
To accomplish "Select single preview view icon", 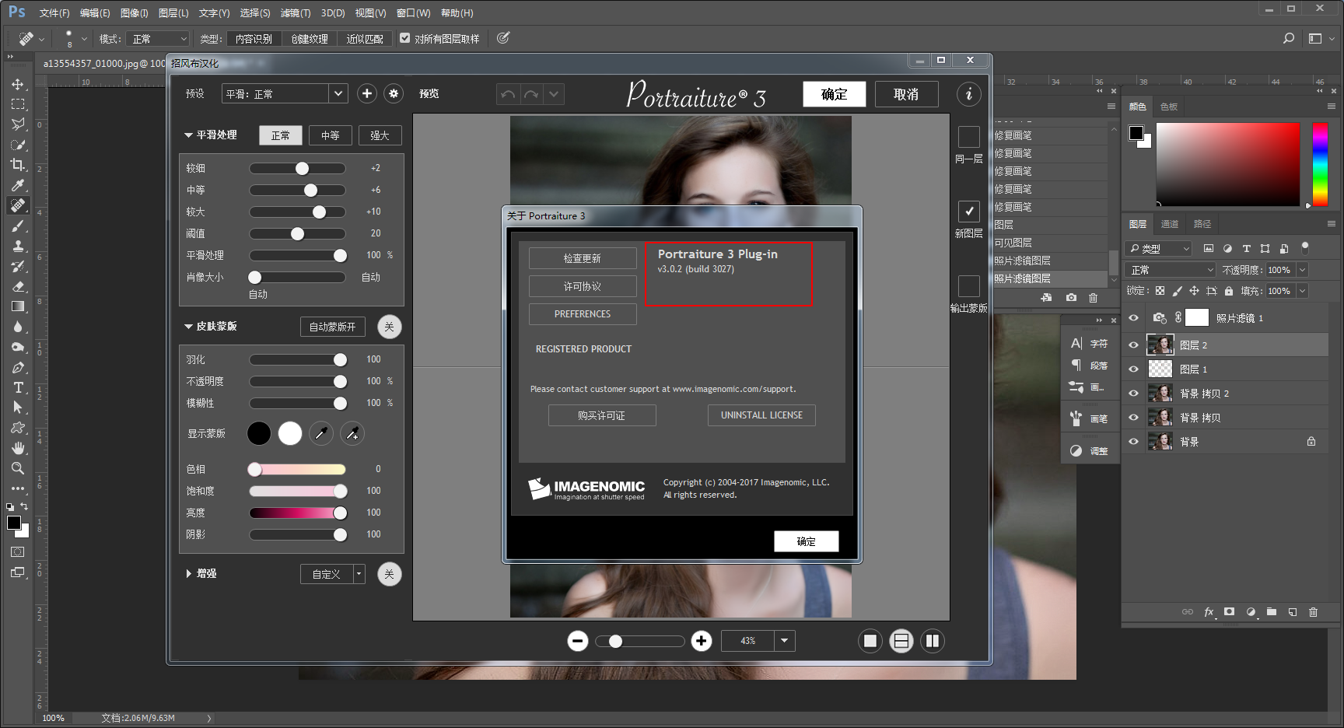I will pos(870,641).
